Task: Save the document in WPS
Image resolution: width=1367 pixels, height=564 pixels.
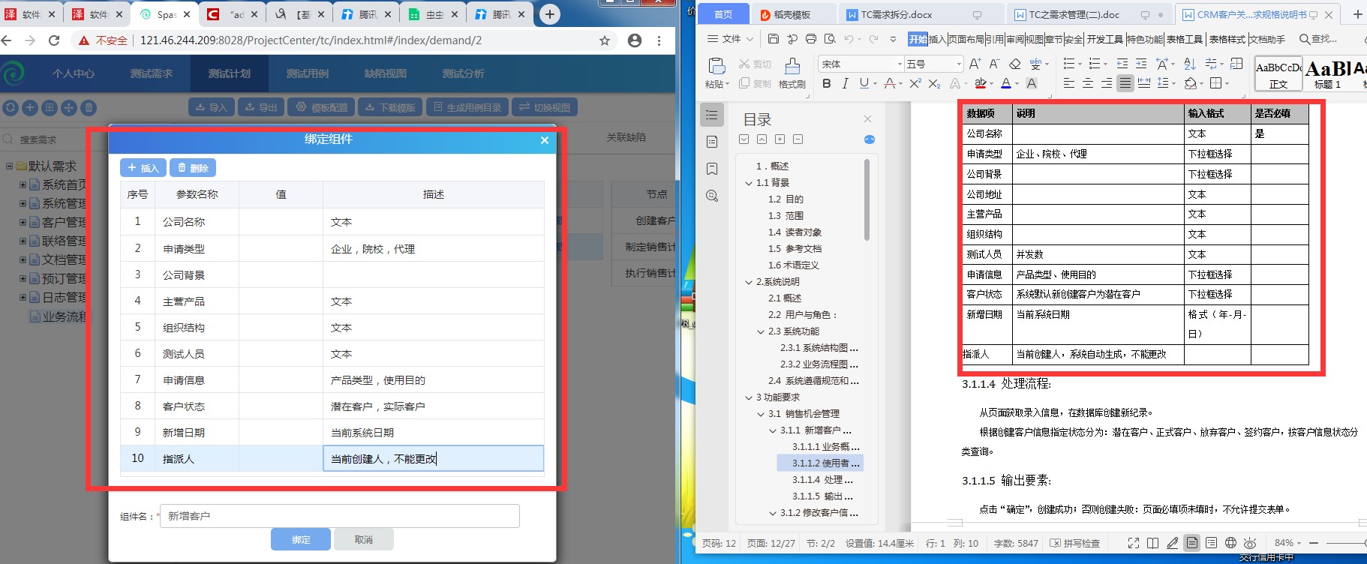Action: (x=774, y=39)
